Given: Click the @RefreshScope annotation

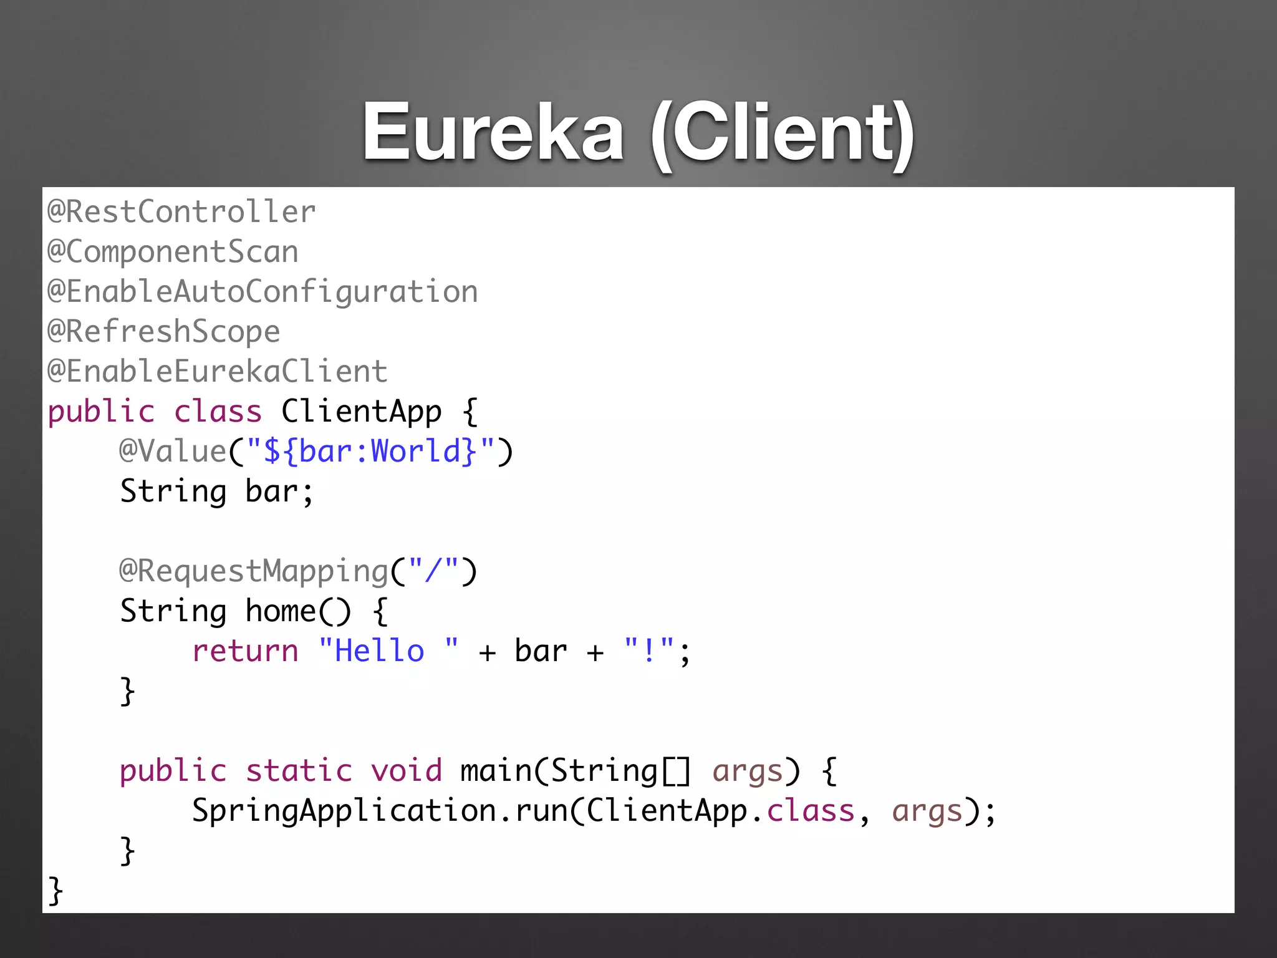Looking at the screenshot, I should point(164,332).
